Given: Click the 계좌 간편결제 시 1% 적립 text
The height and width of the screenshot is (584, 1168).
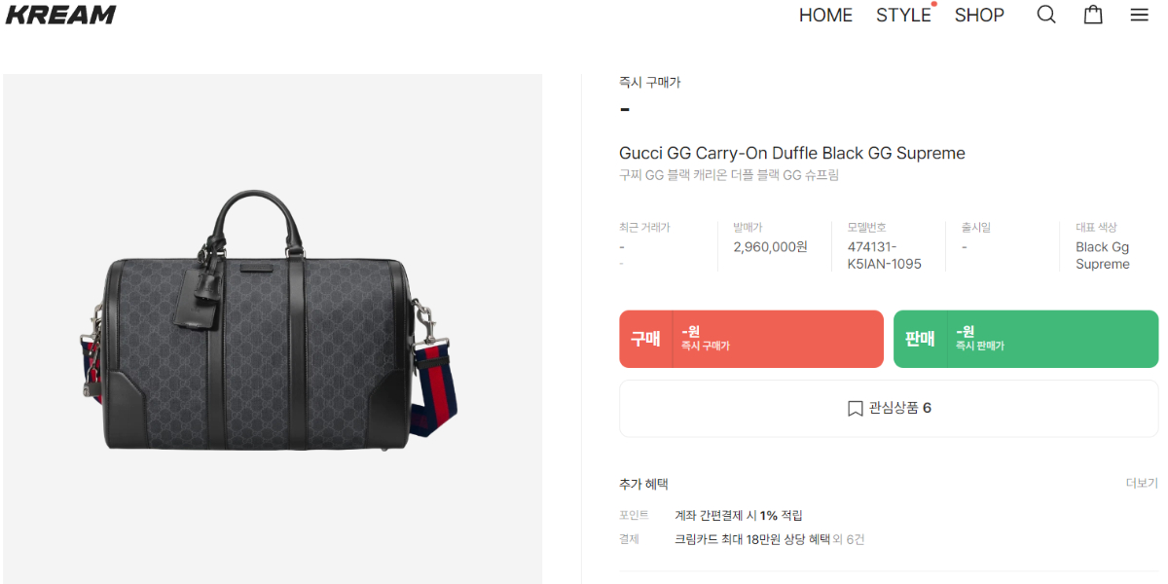Looking at the screenshot, I should 739,515.
